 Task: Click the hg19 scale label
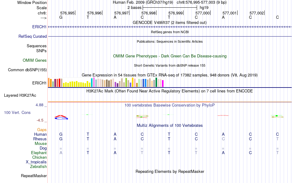204,8
